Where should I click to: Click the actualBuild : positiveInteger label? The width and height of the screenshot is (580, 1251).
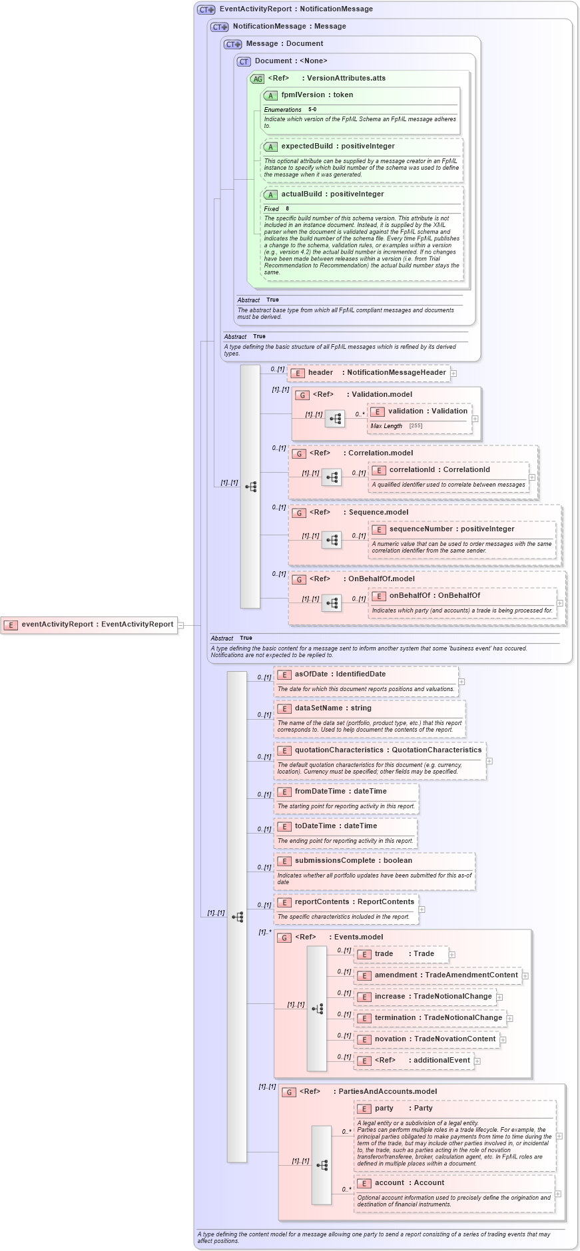332,194
